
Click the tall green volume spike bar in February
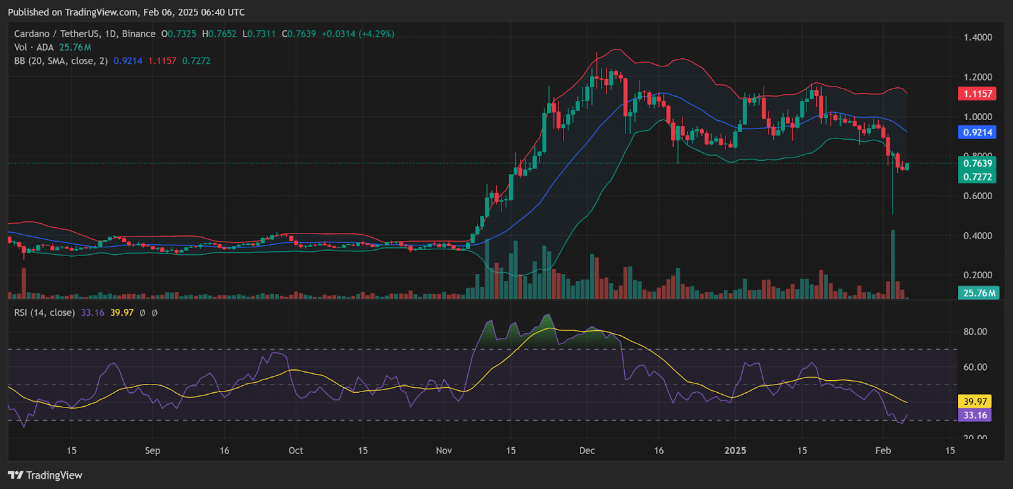(893, 264)
